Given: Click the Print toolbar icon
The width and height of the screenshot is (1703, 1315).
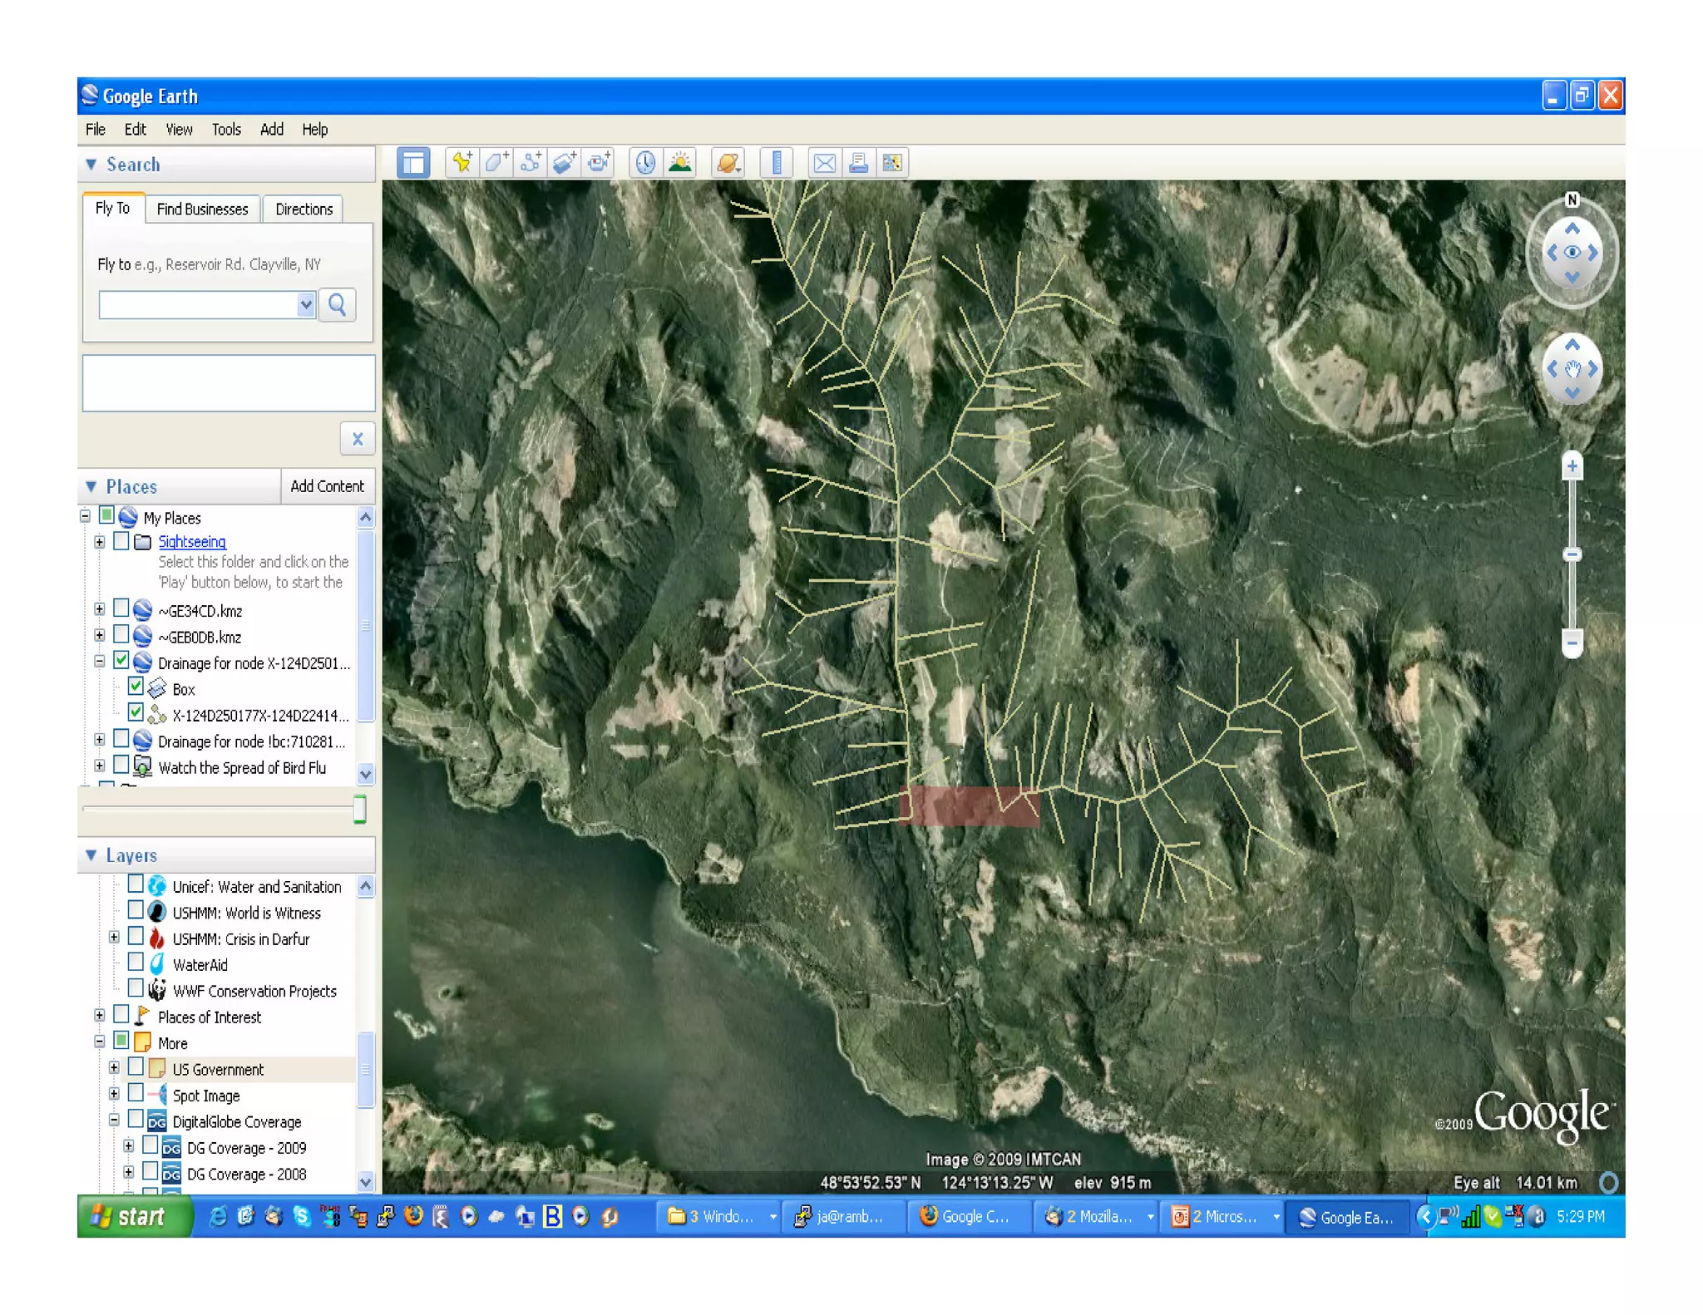Looking at the screenshot, I should 858,163.
